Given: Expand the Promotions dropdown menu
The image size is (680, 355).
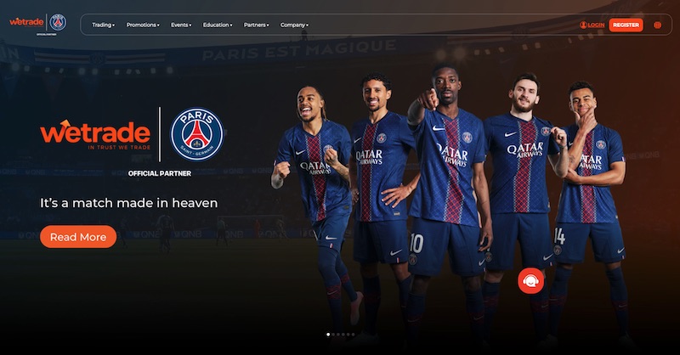Looking at the screenshot, I should pos(143,25).
